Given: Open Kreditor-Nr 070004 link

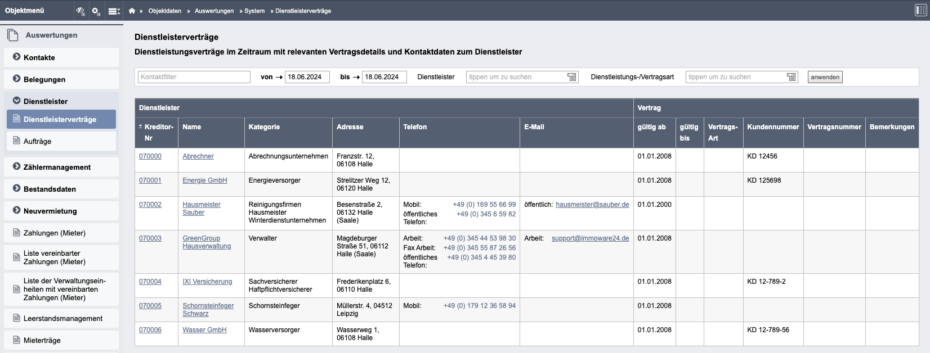Looking at the screenshot, I should click(x=150, y=282).
